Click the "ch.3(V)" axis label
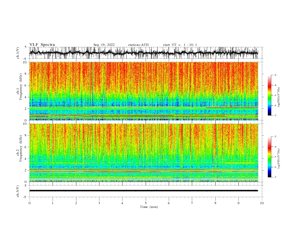Screen dimensions: 295x228 (x=18, y=191)
